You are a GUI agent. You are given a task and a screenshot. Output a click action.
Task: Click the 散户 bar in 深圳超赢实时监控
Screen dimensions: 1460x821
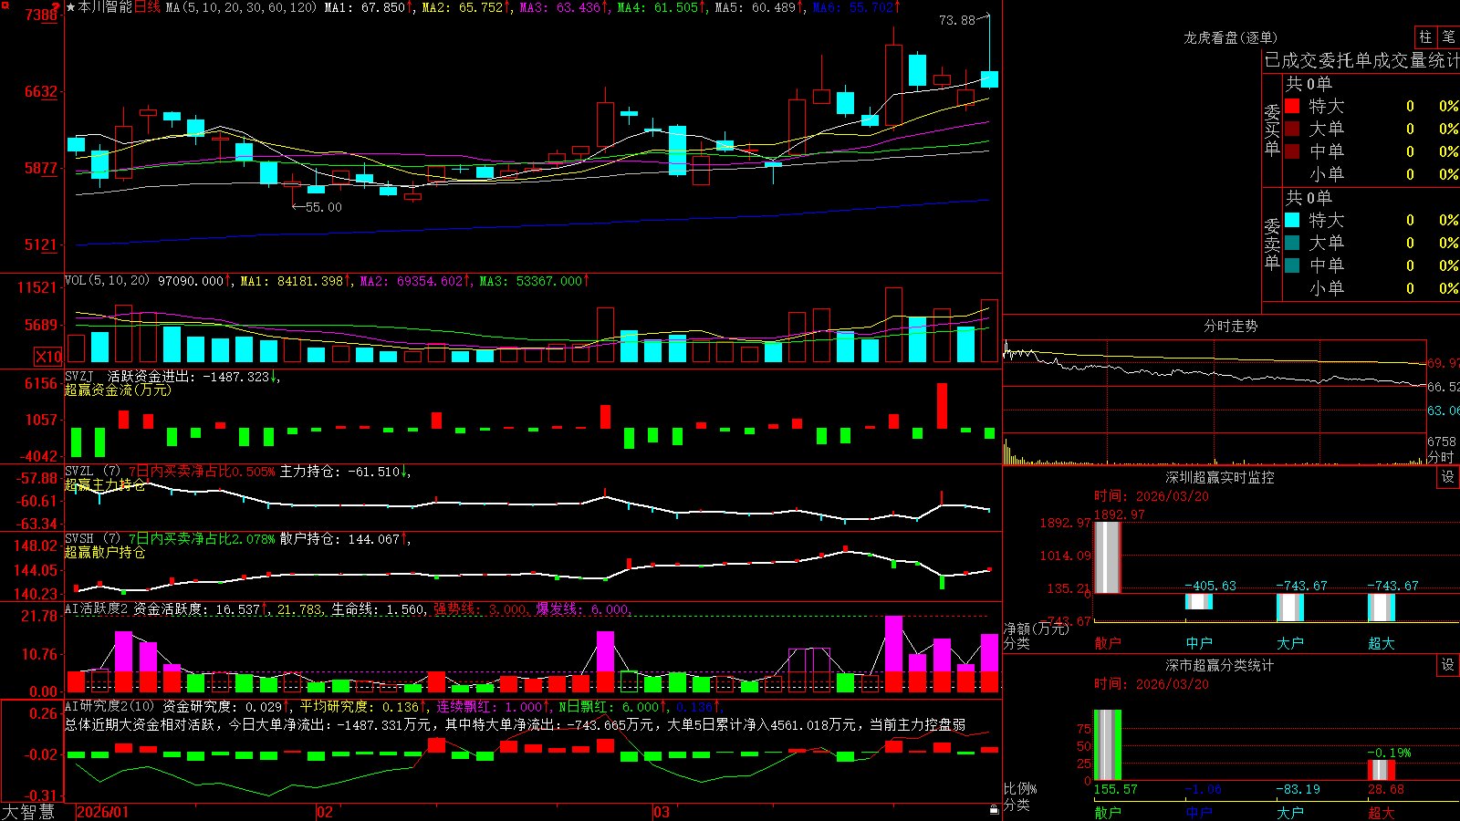[1107, 557]
